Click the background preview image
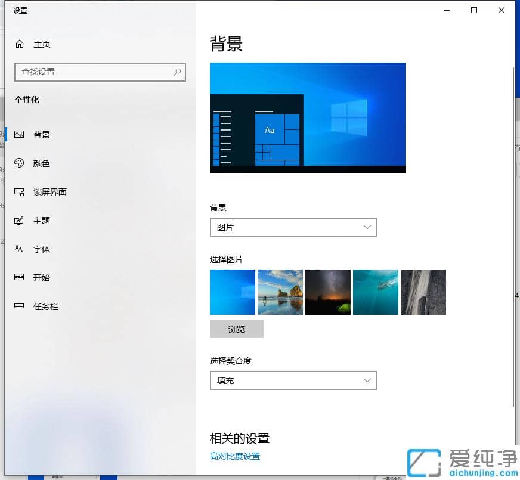This screenshot has width=520, height=480. coord(307,117)
